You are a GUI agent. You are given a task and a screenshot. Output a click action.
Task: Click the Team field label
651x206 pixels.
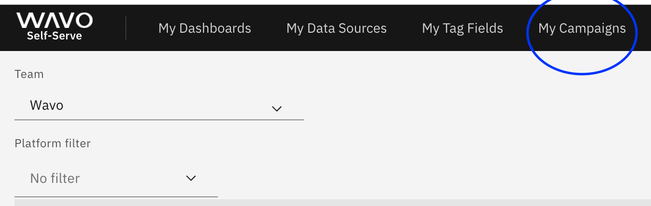[29, 74]
